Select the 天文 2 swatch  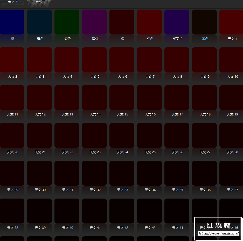tap(12, 60)
